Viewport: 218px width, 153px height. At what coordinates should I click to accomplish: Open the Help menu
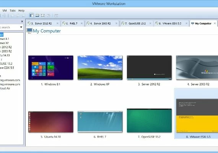click(21, 11)
